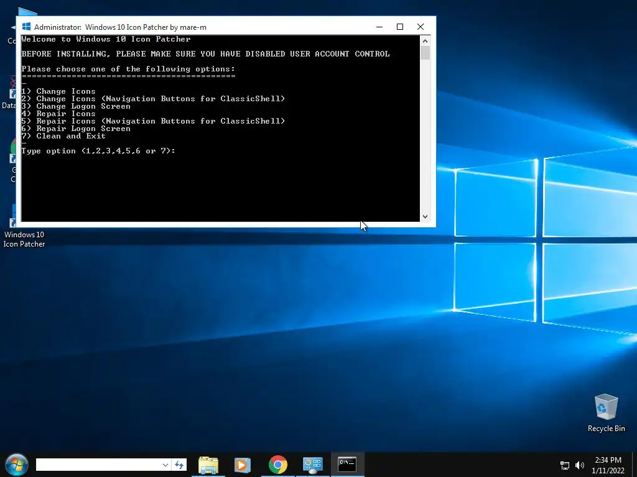The height and width of the screenshot is (477, 637).
Task: Click the console scrollbar thumb
Action: pos(425,53)
